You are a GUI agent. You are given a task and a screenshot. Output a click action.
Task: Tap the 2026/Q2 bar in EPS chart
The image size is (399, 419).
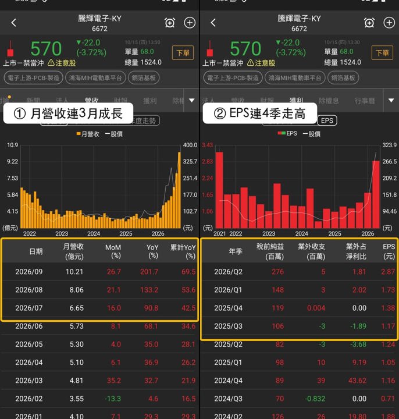(376, 194)
